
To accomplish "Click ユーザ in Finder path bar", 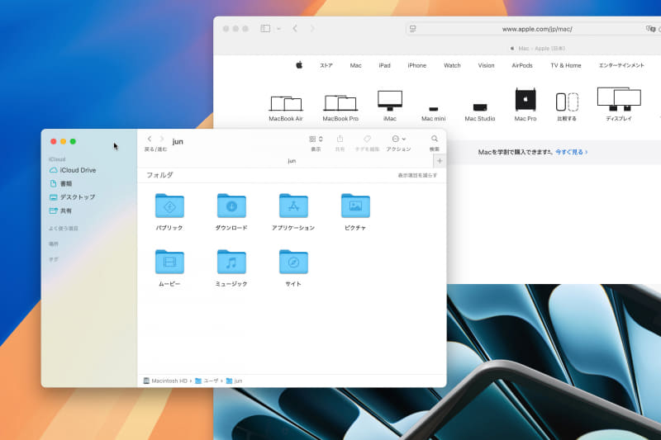I will coord(207,381).
